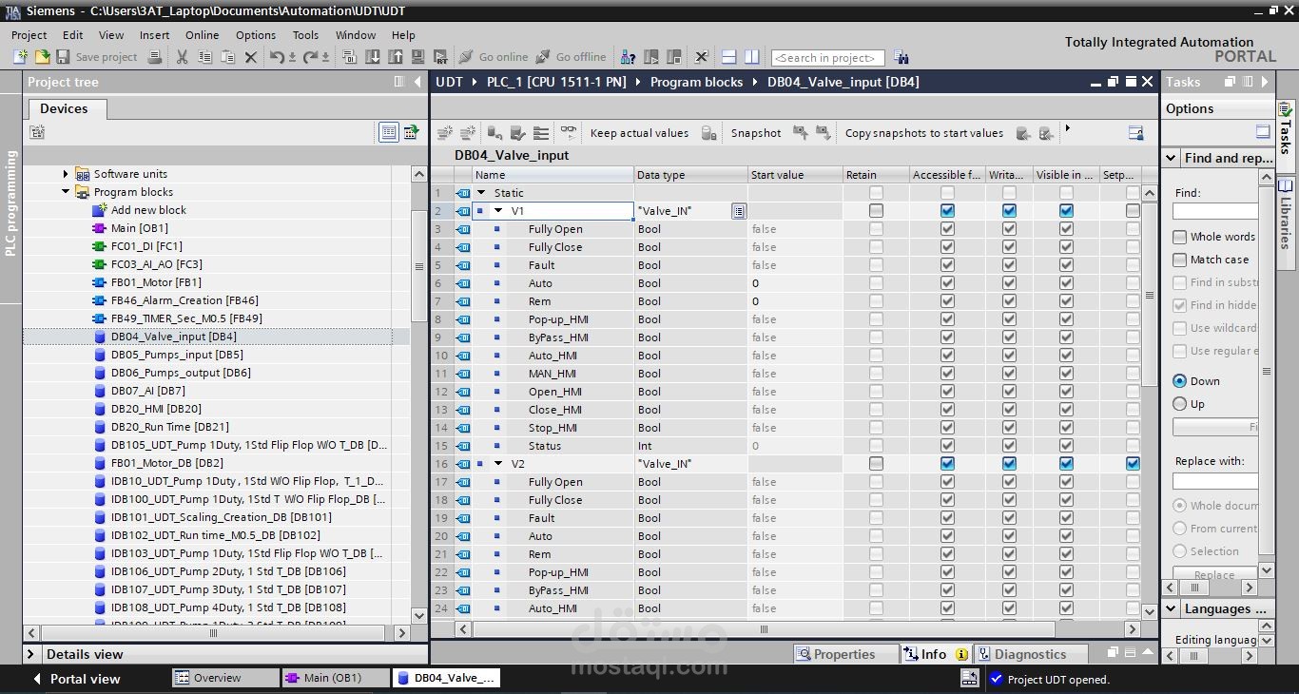Open the Options menu
The image size is (1299, 694).
tap(256, 35)
